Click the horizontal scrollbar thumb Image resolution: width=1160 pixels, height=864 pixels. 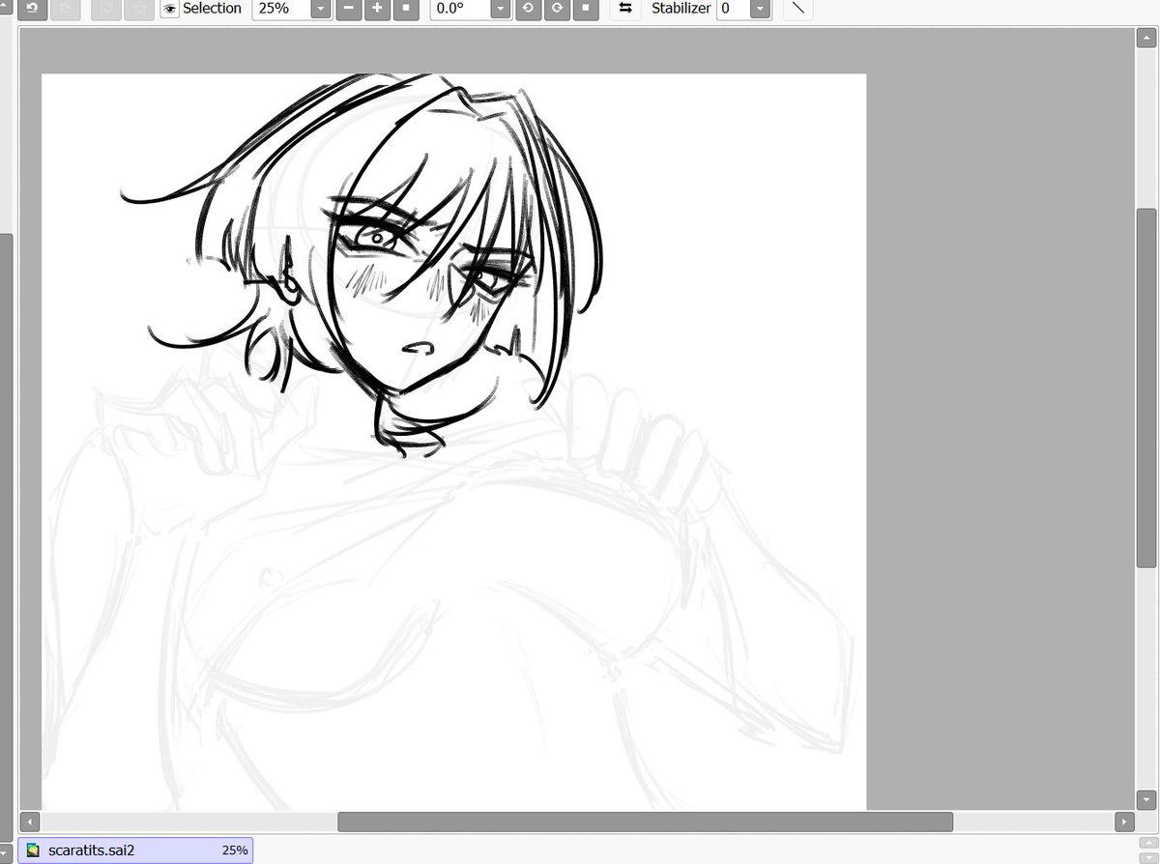(645, 822)
